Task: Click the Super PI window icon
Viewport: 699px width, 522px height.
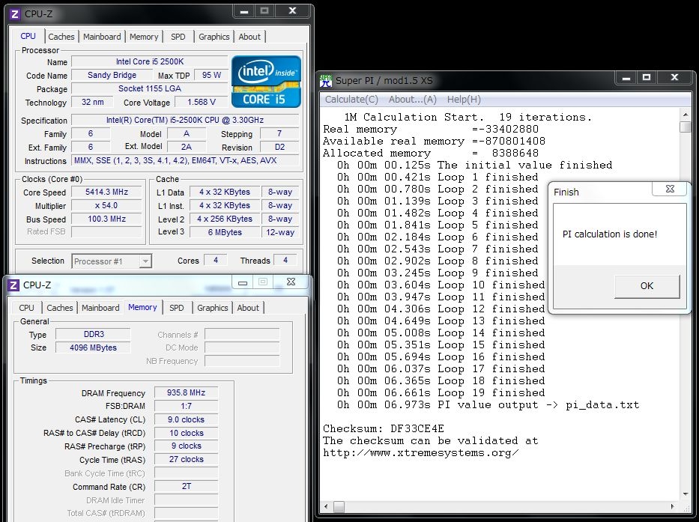Action: (325, 80)
